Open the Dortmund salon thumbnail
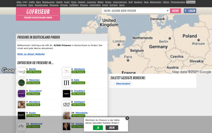This screenshot has width=212, height=133. click(x=22, y=127)
